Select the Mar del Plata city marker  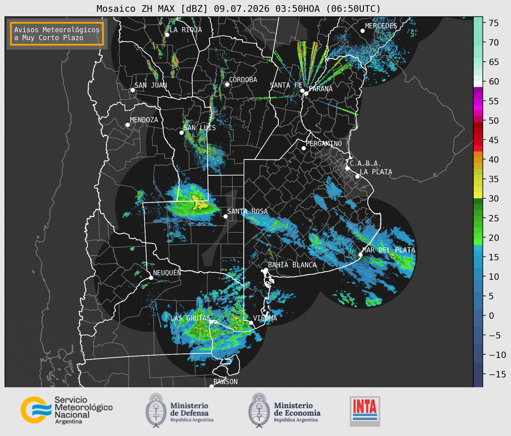pos(360,254)
